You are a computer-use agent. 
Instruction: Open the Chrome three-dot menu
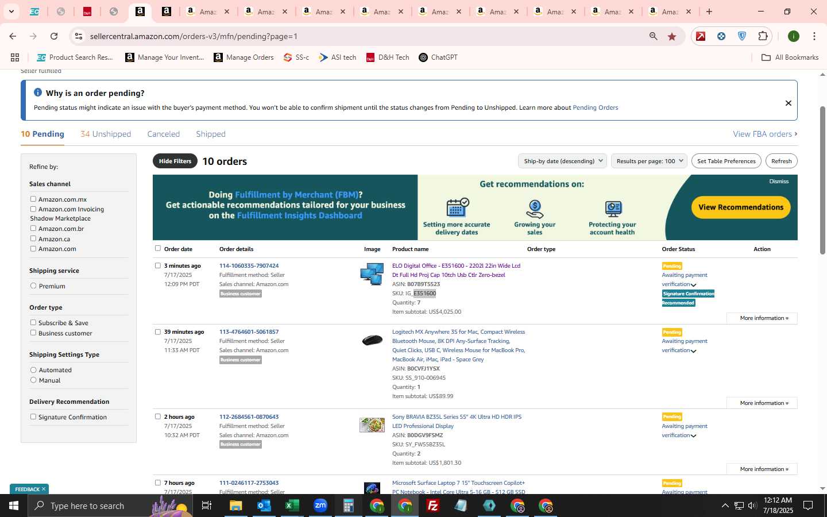pyautogui.click(x=814, y=36)
